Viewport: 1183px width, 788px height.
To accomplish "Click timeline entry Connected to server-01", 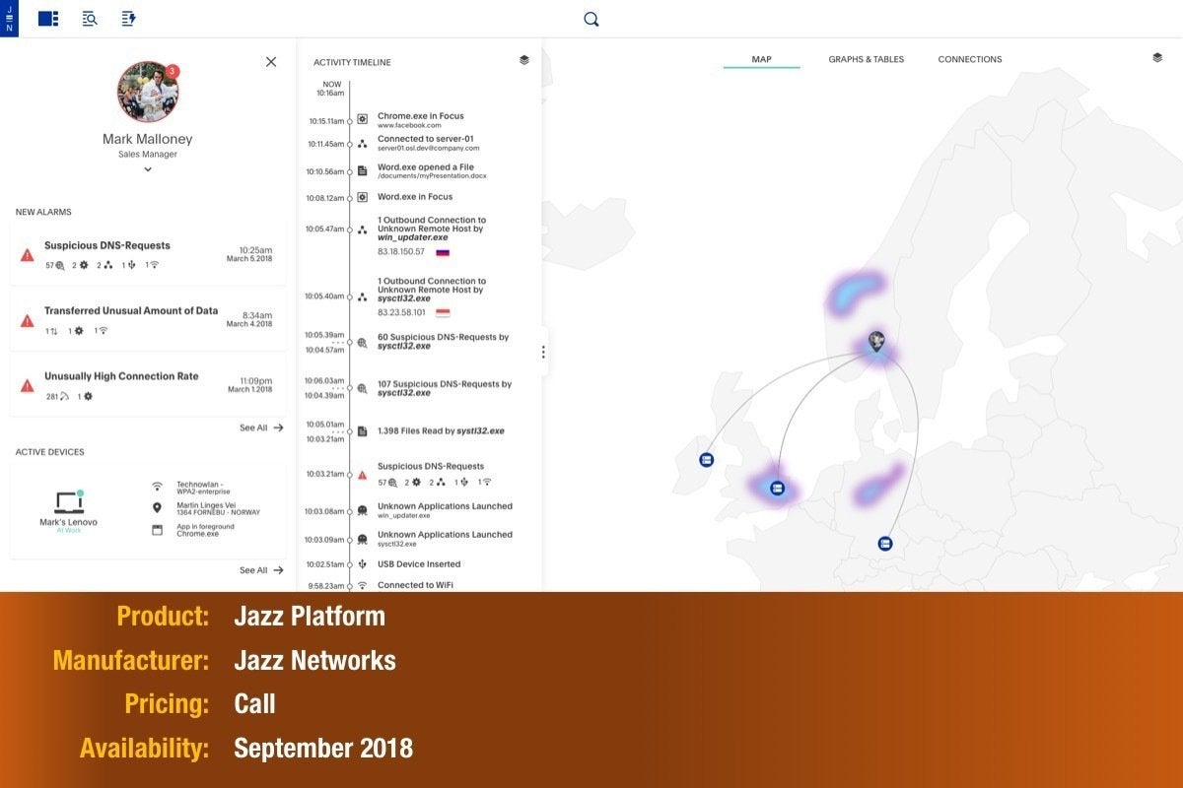I will click(429, 143).
